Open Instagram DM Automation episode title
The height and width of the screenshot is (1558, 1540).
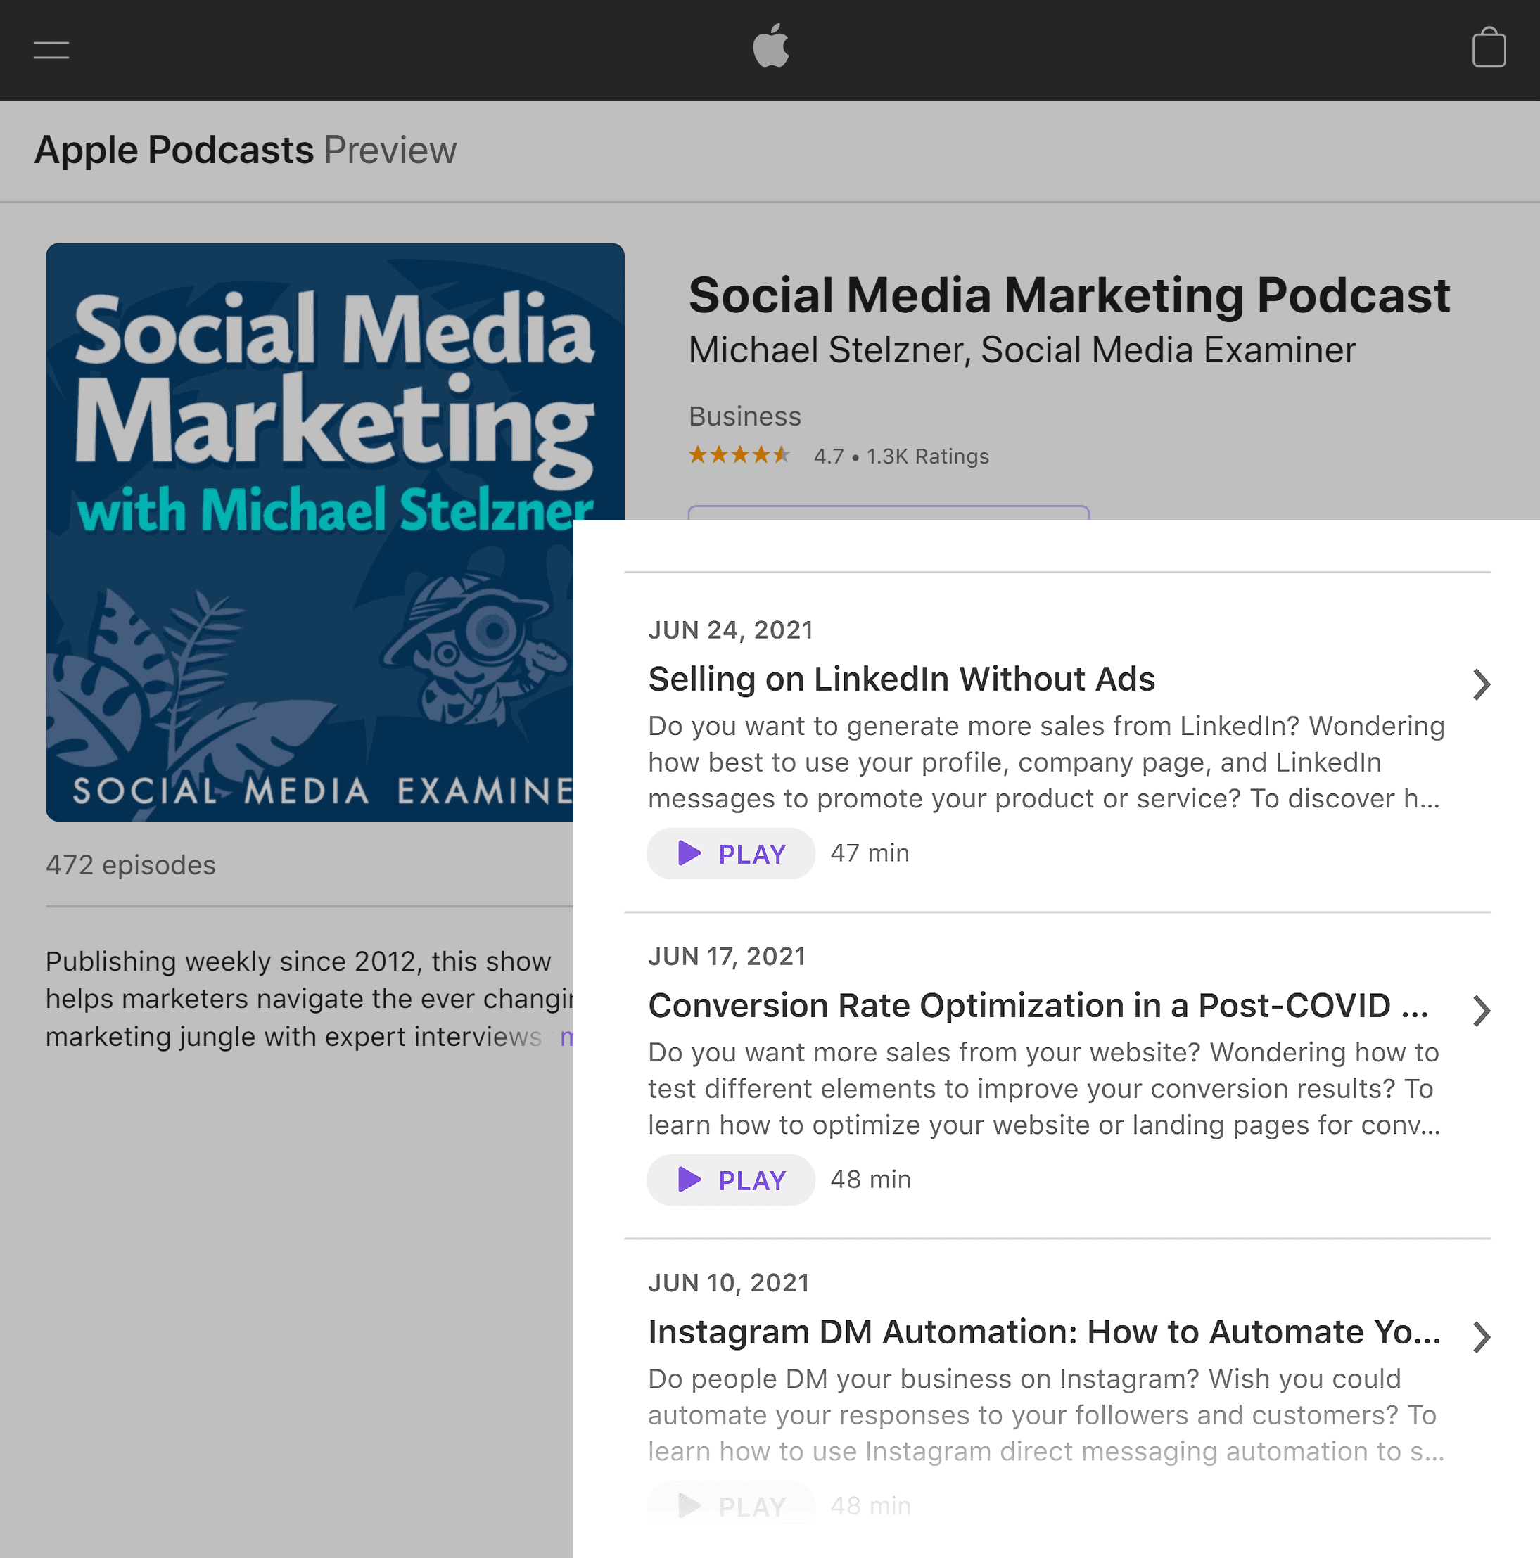pyautogui.click(x=1044, y=1332)
